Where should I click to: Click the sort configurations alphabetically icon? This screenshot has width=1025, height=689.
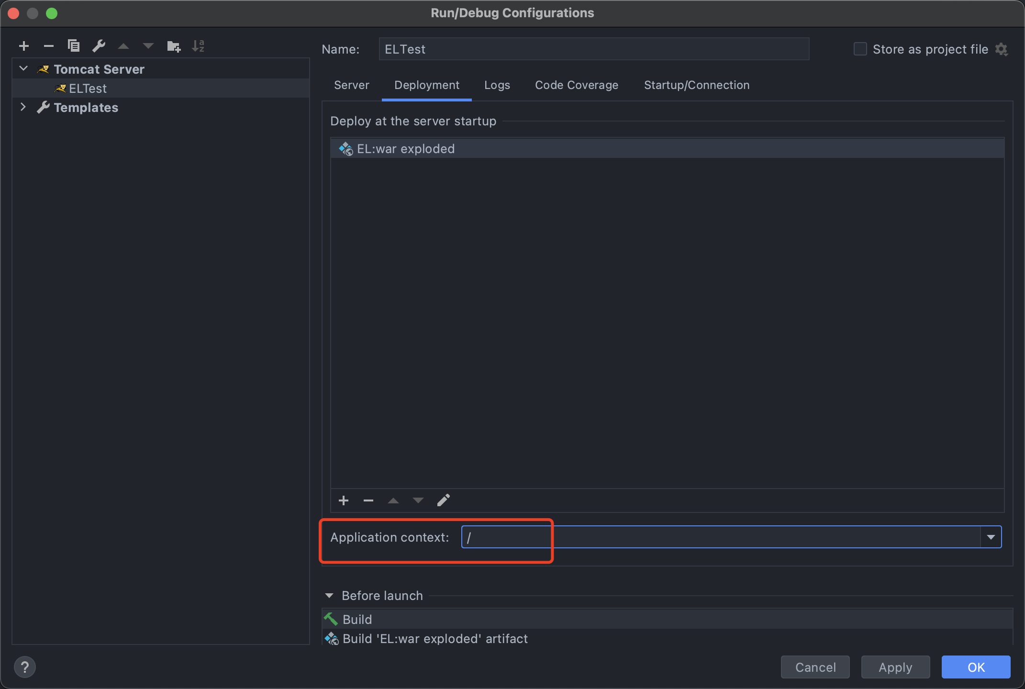click(198, 46)
